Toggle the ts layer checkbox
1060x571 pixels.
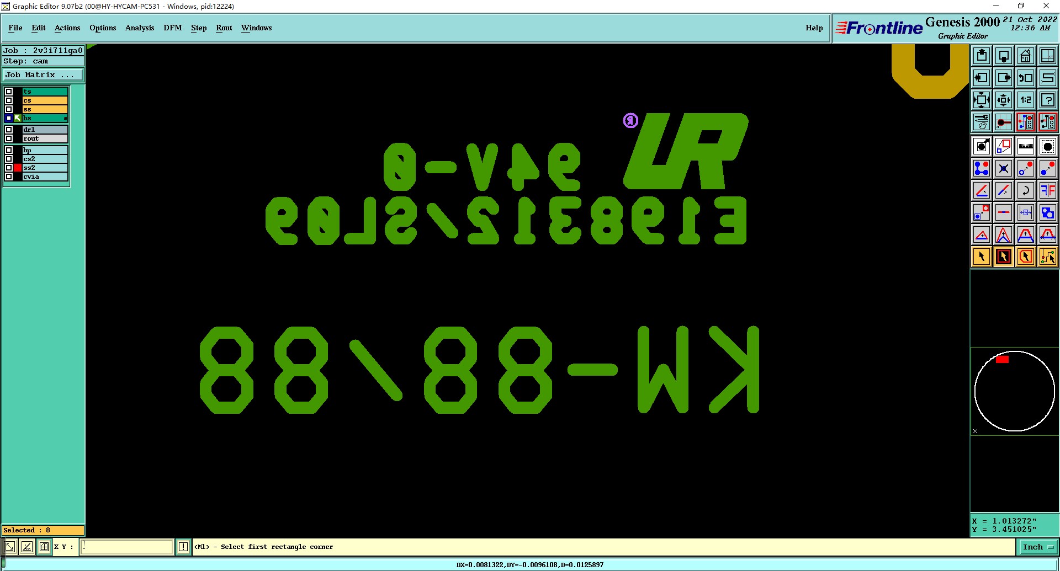(x=9, y=92)
